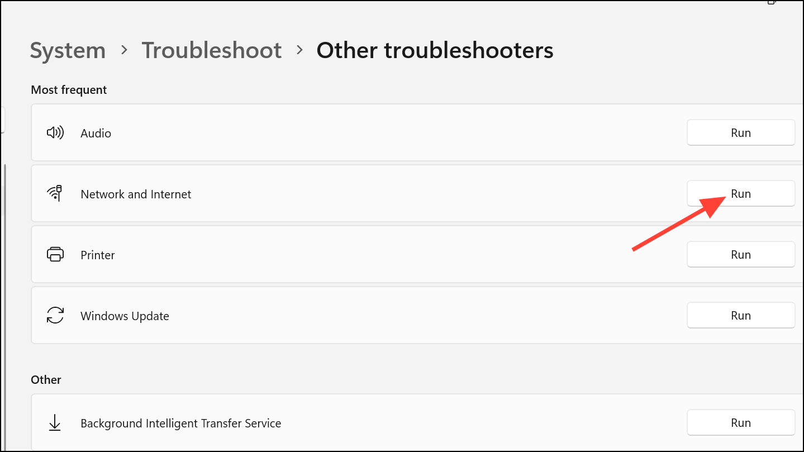The image size is (804, 452).
Task: Click the Network and Internet row label
Action: click(x=136, y=194)
